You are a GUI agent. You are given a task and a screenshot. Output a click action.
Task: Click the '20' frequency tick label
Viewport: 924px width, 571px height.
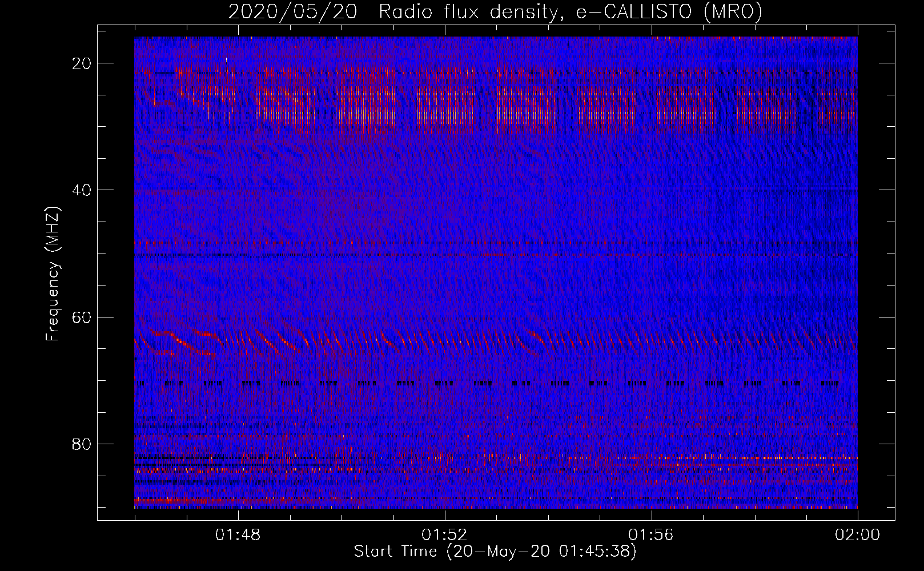[x=82, y=63]
